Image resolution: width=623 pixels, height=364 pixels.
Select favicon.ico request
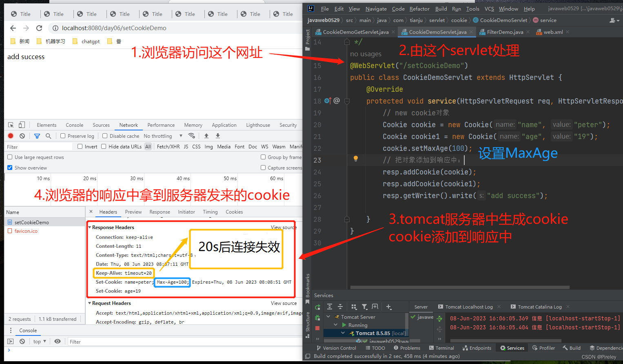point(26,231)
